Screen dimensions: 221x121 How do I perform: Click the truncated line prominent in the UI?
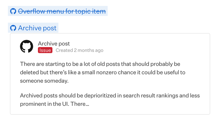click(54, 104)
